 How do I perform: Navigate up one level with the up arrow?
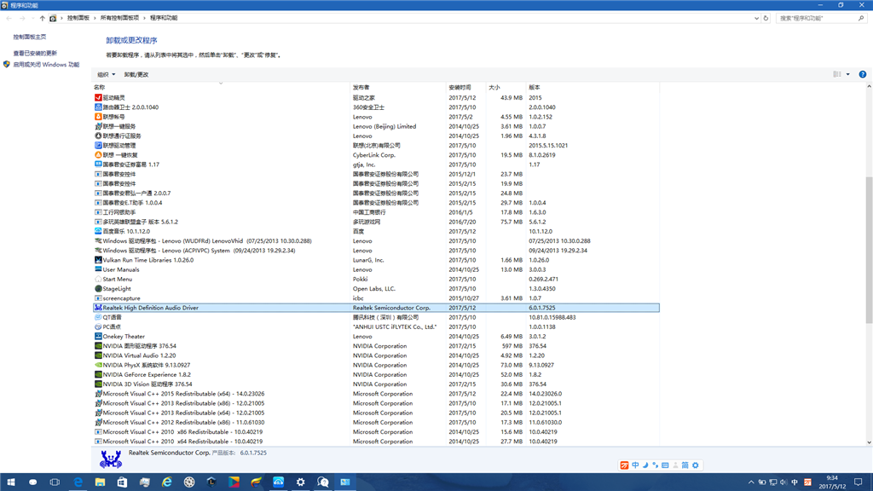pyautogui.click(x=43, y=18)
